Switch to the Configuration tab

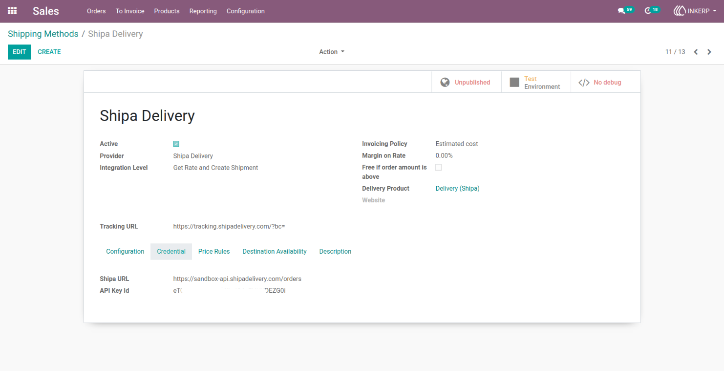[x=125, y=251]
